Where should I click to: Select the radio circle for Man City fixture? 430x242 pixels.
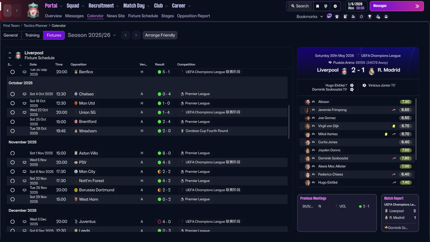point(12,172)
